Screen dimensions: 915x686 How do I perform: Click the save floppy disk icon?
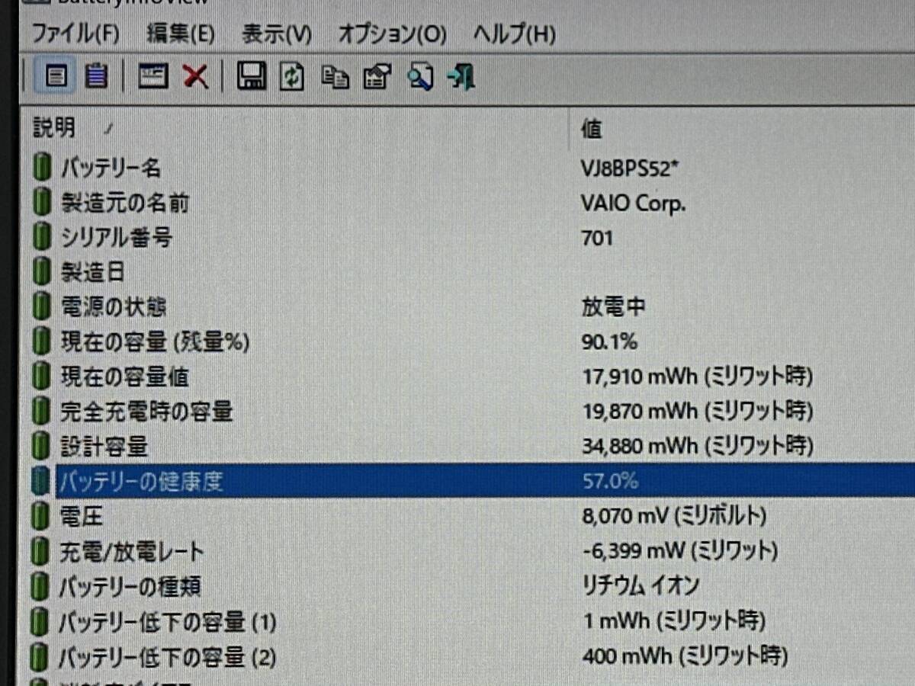[x=251, y=76]
